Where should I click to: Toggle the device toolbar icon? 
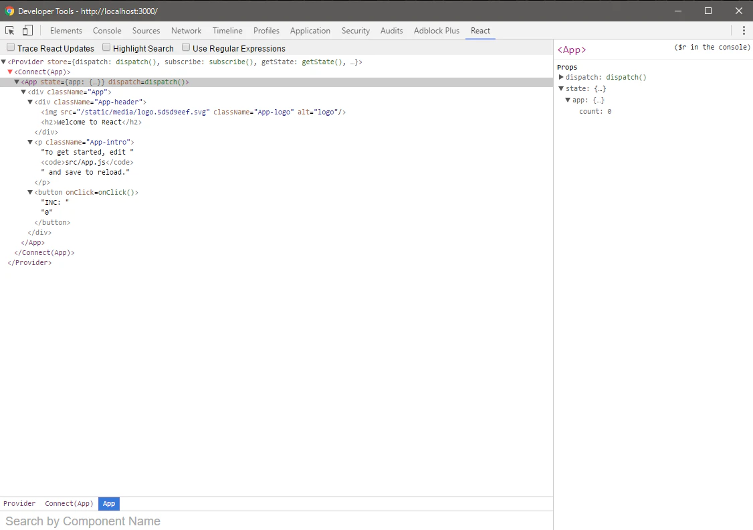click(x=28, y=30)
